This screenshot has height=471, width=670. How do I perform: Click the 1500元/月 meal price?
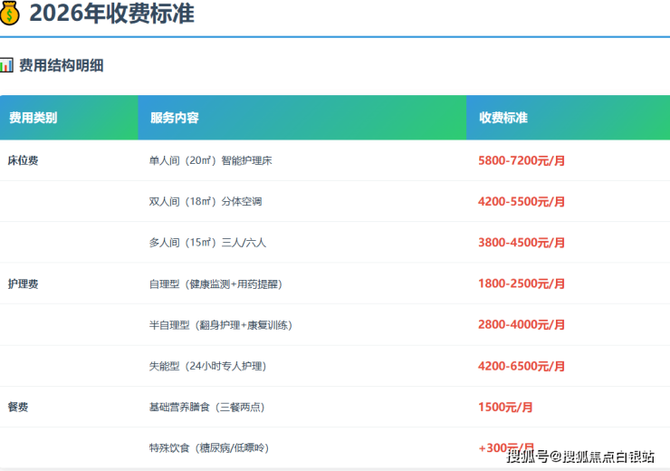[505, 407]
